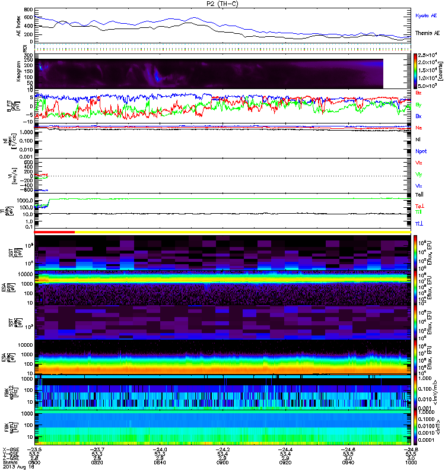Viewport: 445px width, 475px height.
Task: Select the Ne density legend label
Action: 419,128
